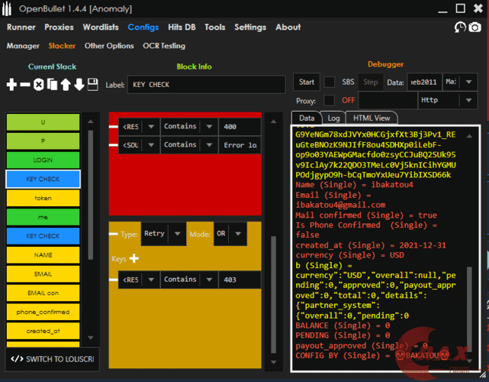
Task: Add a new key with plus icon
Action: (134, 259)
